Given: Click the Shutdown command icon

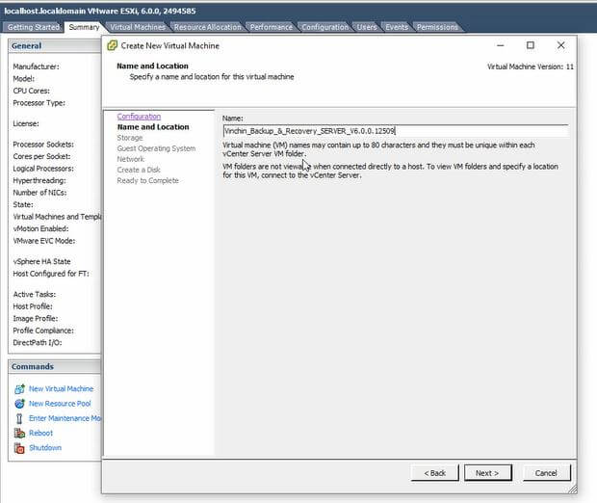Looking at the screenshot, I should click(x=19, y=448).
